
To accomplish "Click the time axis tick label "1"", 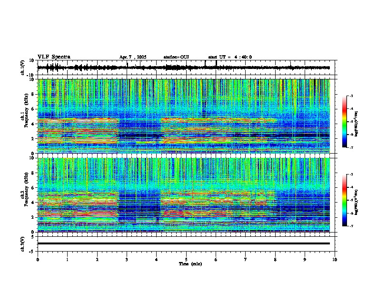I will [67, 260].
